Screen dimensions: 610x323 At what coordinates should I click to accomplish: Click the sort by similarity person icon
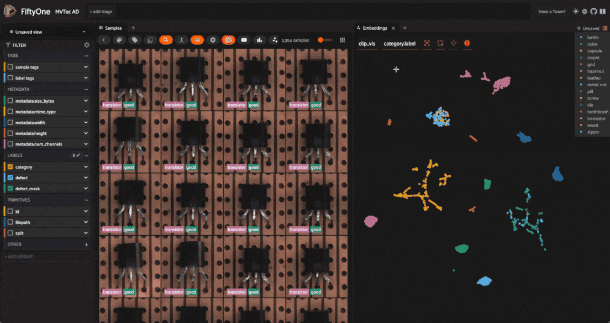coord(181,40)
